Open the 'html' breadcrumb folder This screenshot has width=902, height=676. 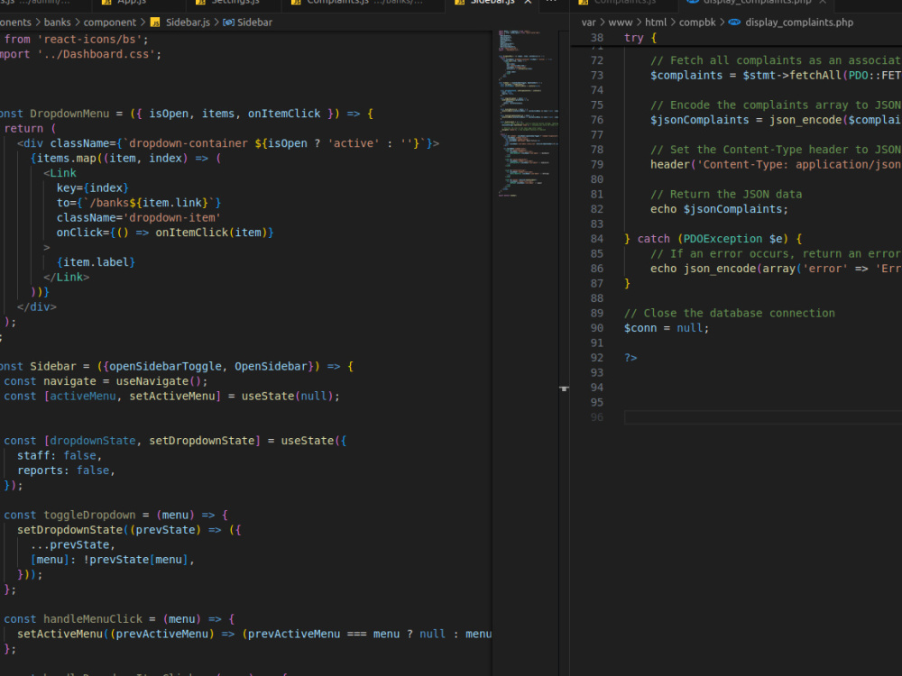[x=656, y=23]
